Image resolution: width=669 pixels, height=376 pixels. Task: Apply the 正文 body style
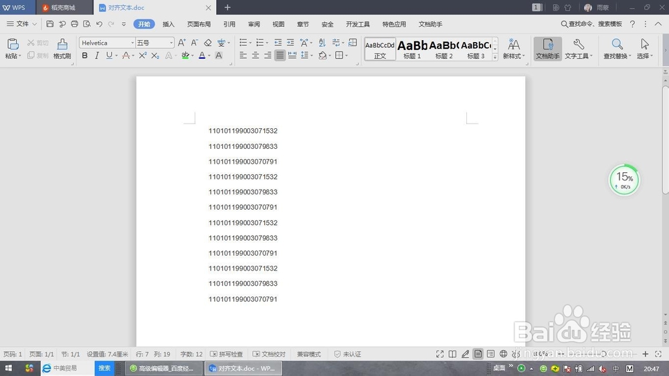pos(380,49)
